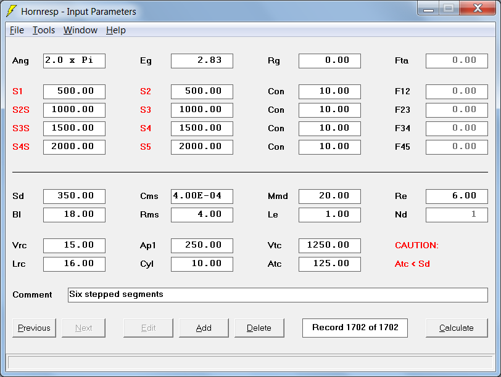The image size is (501, 377).
Task: Select the Ap1 field with 250.00
Action: 202,245
